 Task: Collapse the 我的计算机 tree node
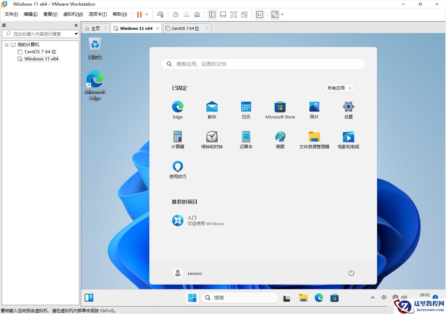pyautogui.click(x=6, y=44)
